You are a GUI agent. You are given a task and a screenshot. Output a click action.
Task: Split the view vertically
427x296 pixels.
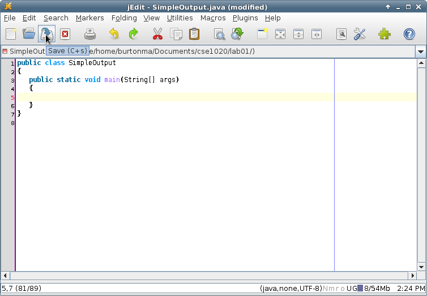tap(317, 34)
